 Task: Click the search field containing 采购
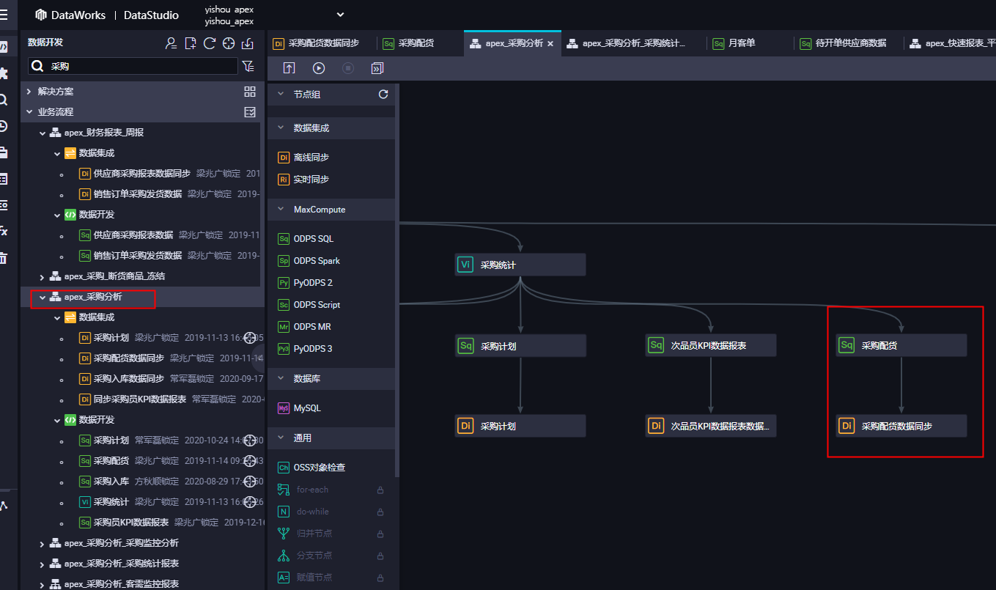[x=133, y=66]
